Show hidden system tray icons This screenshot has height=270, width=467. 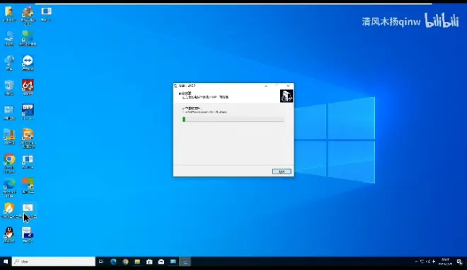coord(416,261)
